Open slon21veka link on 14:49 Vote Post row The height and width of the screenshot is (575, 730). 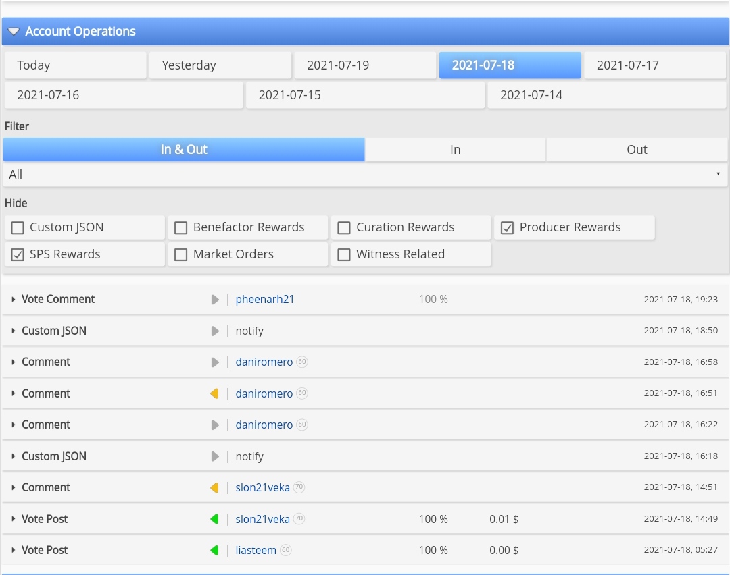(262, 519)
